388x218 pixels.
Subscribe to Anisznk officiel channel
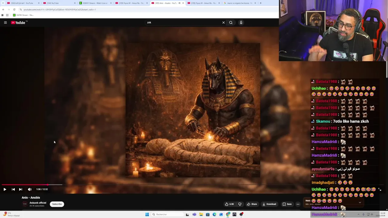click(57, 204)
